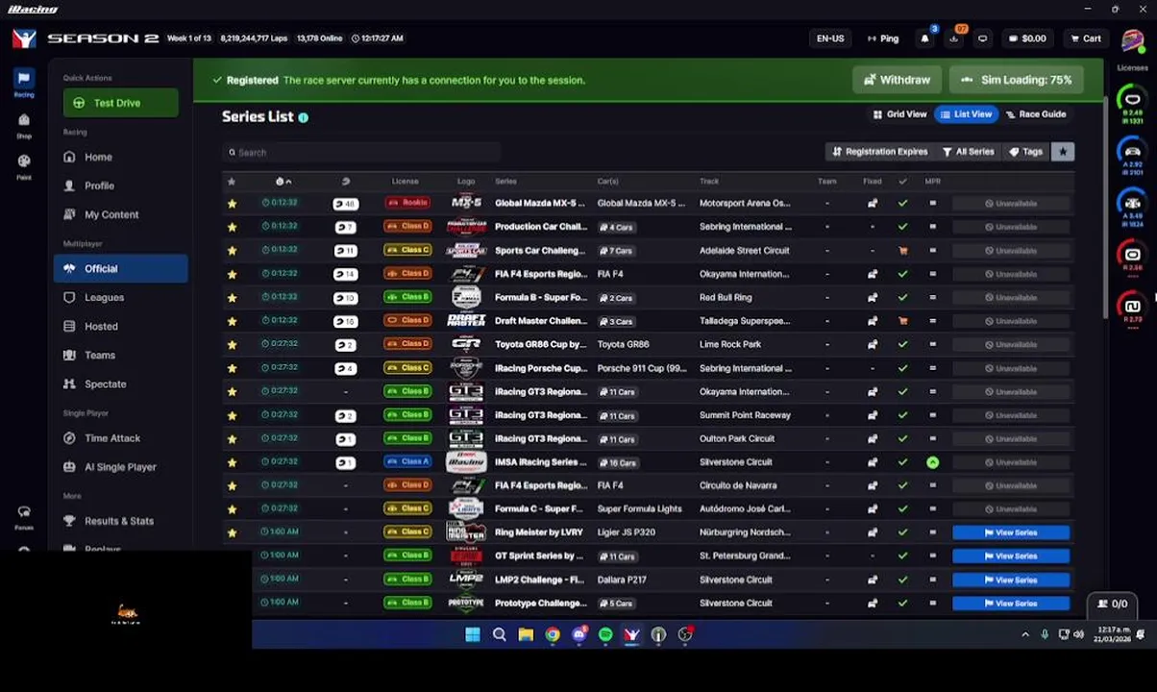Screen dimensions: 1157x692
Task: Open the notifications bell
Action: pyautogui.click(x=925, y=38)
